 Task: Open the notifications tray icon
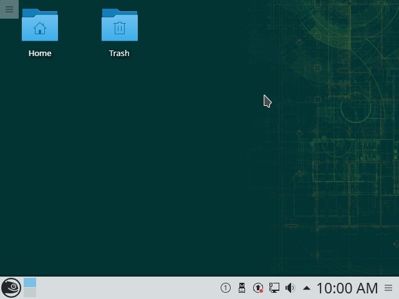[226, 288]
